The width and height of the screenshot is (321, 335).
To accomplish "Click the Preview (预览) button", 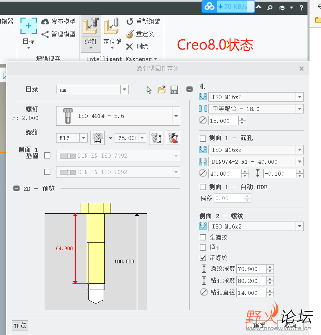I will point(20,326).
